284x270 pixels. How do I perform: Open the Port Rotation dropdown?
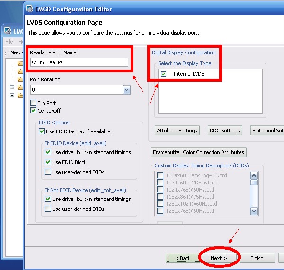126,89
